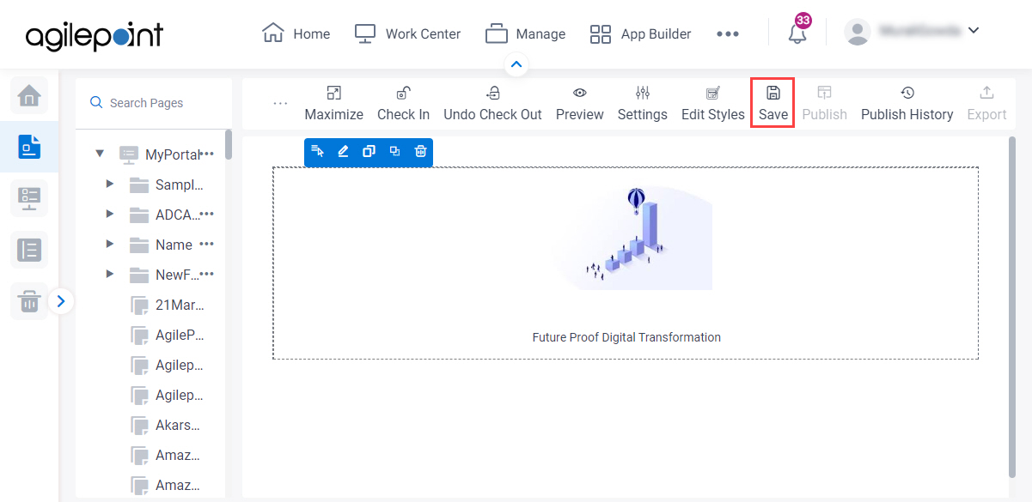Expand the left sidebar with the arrow button

pos(61,301)
